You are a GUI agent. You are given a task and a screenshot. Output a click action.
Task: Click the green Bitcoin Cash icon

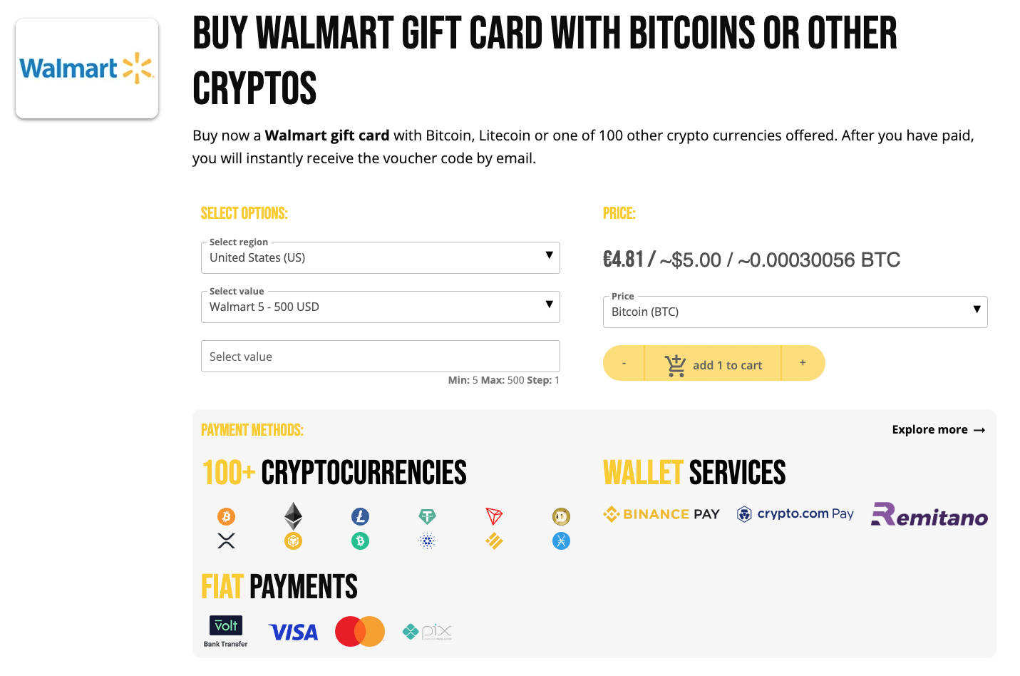(x=360, y=541)
